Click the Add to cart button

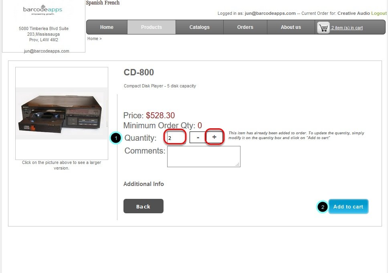[x=348, y=206]
